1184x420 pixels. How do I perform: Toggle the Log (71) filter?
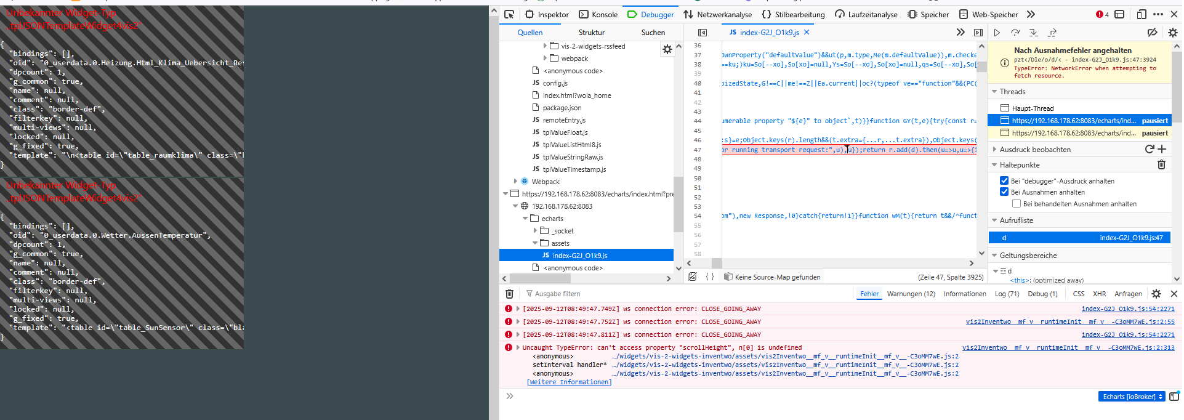click(x=1007, y=294)
